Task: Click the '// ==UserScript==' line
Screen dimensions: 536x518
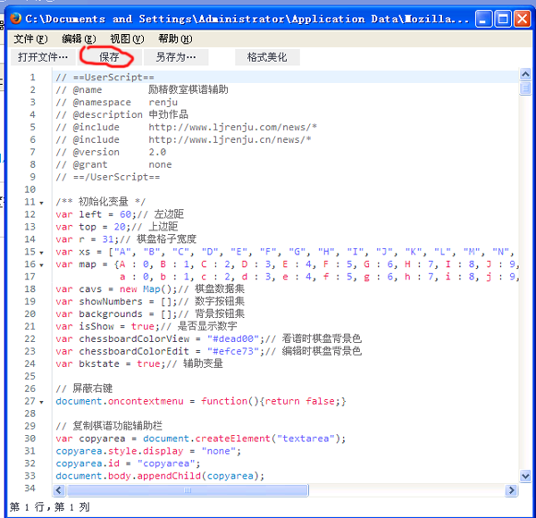Action: coord(105,77)
